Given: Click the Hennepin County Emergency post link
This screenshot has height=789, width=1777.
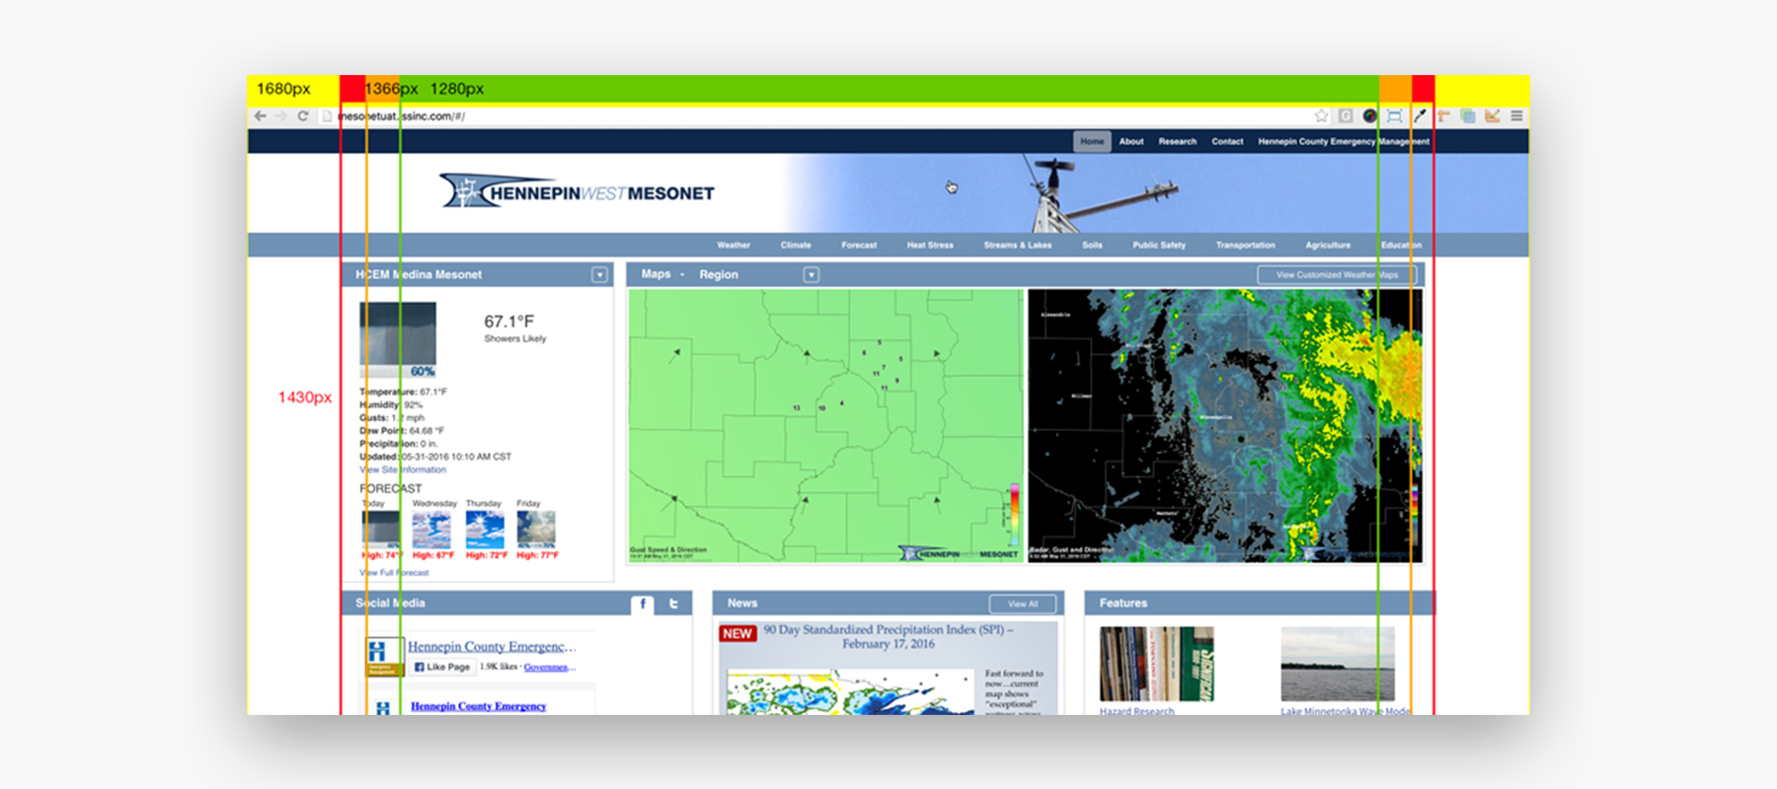Looking at the screenshot, I should click(479, 706).
